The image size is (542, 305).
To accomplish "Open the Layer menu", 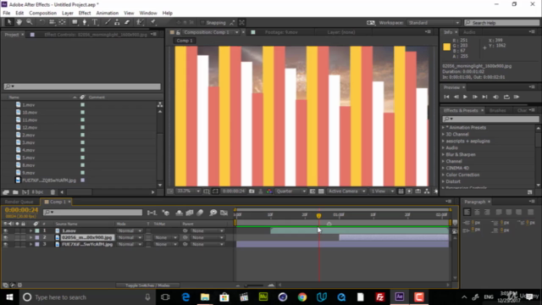I will 68,14.
